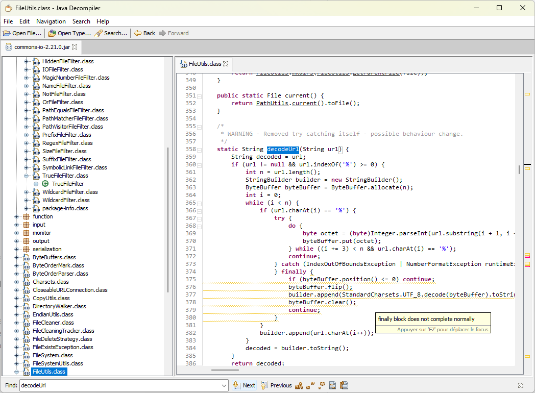Jump to the Previous match
Screen dimensions: 535x393
tap(276, 385)
